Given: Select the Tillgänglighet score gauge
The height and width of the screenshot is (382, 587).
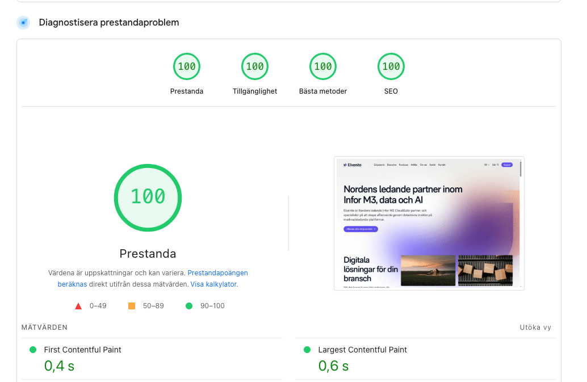Looking at the screenshot, I should tap(255, 66).
